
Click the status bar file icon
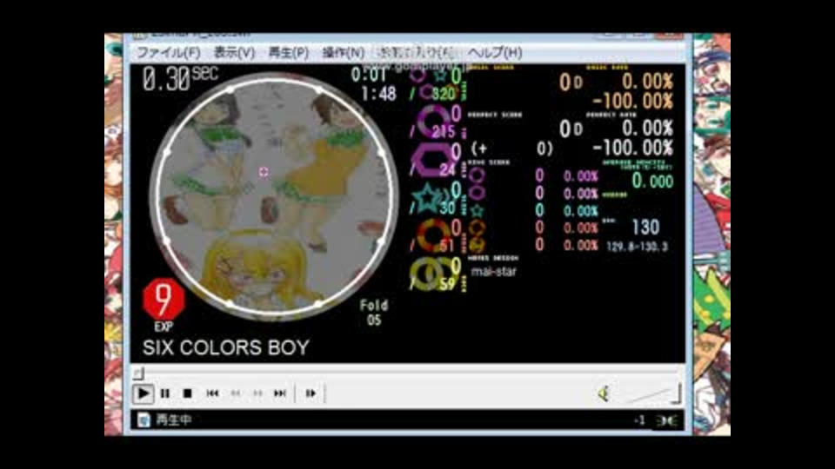coord(144,420)
